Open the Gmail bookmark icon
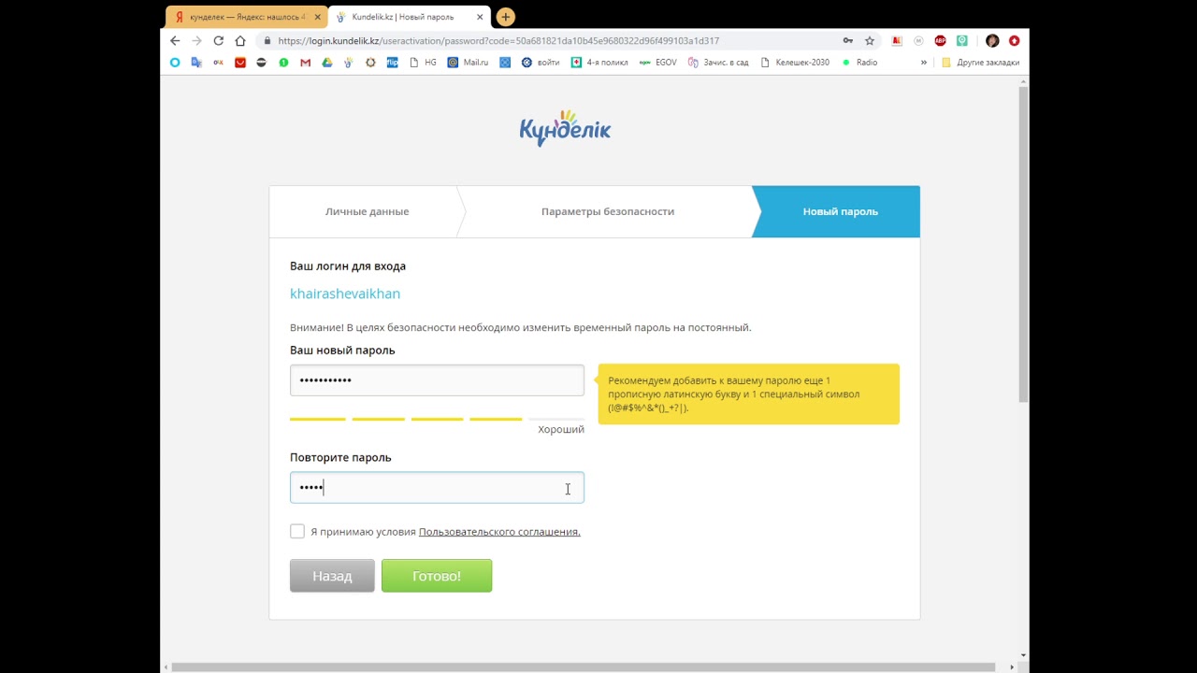Image resolution: width=1197 pixels, height=673 pixels. [305, 63]
